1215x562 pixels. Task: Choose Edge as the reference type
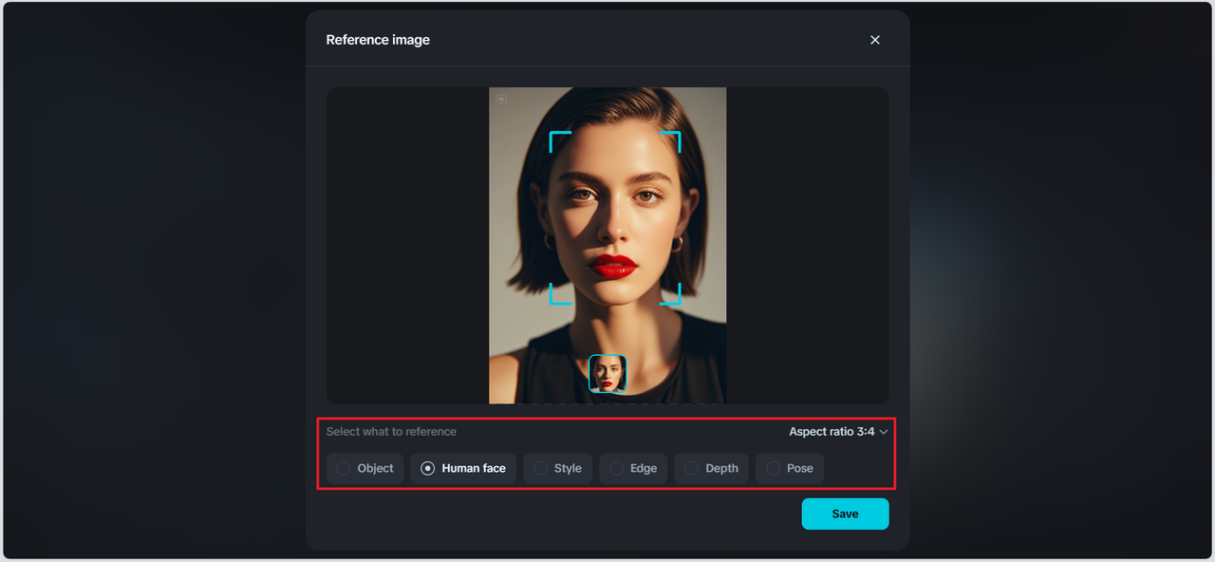click(633, 468)
